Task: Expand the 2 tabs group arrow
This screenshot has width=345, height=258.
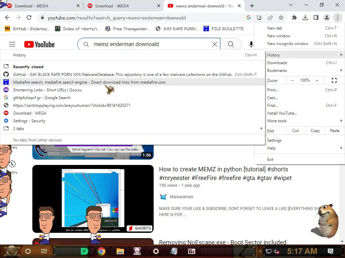Action: [x=261, y=128]
